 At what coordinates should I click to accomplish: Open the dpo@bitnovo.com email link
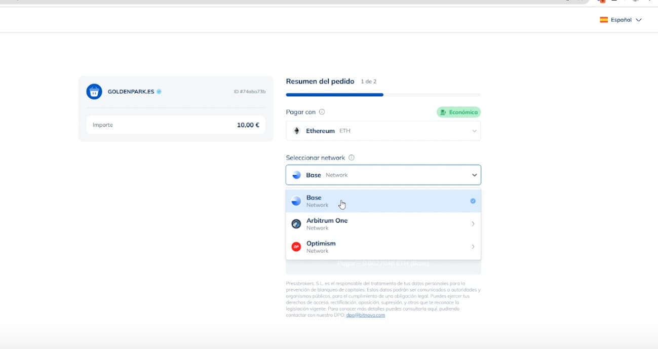tap(365, 315)
